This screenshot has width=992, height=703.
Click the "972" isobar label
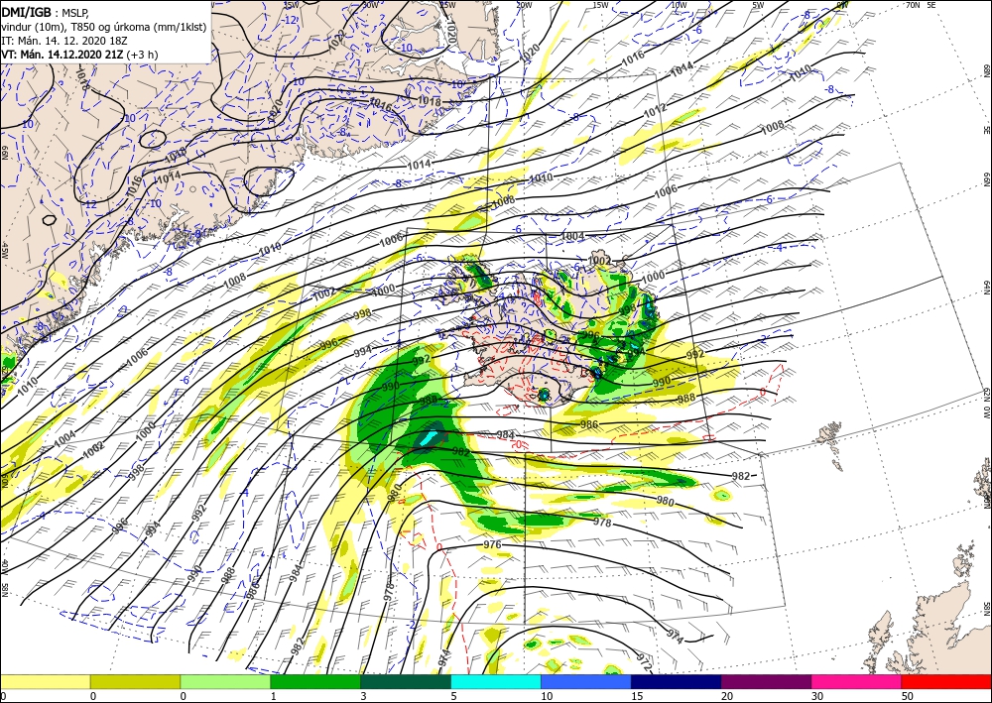click(x=644, y=662)
